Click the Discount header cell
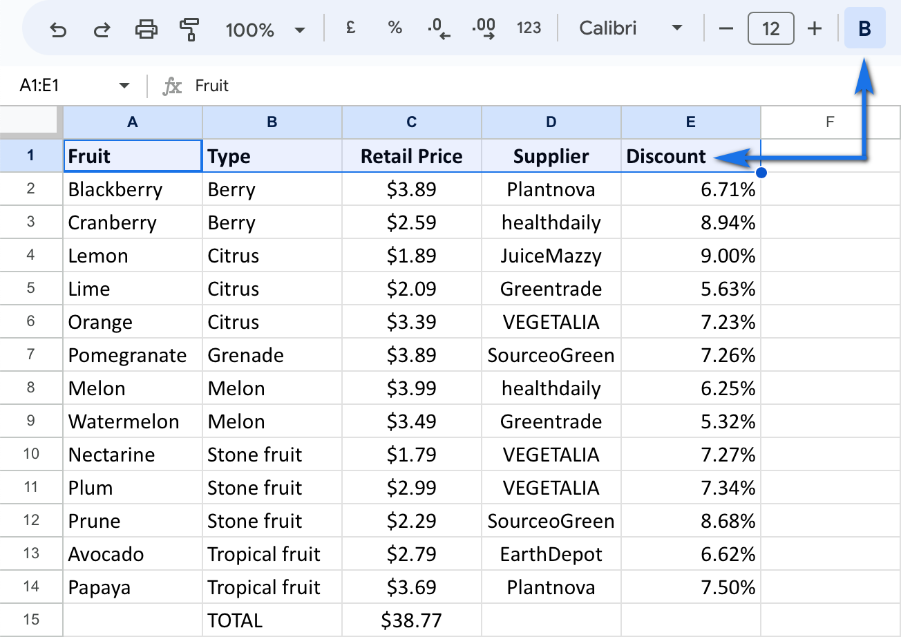 tap(691, 155)
